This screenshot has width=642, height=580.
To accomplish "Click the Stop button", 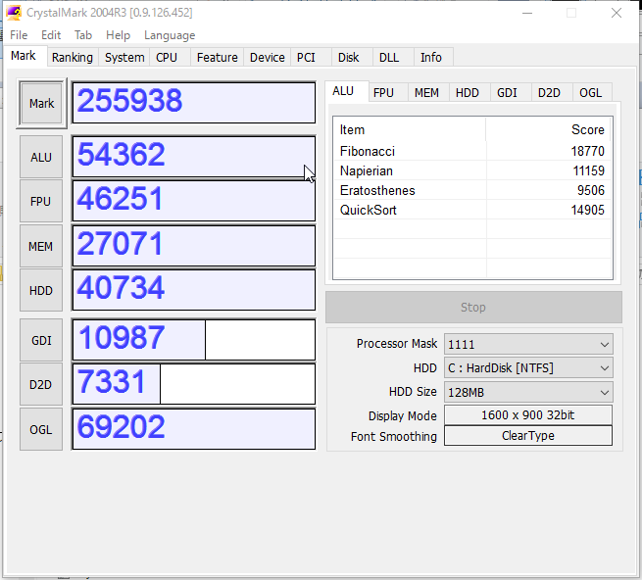I will [473, 307].
